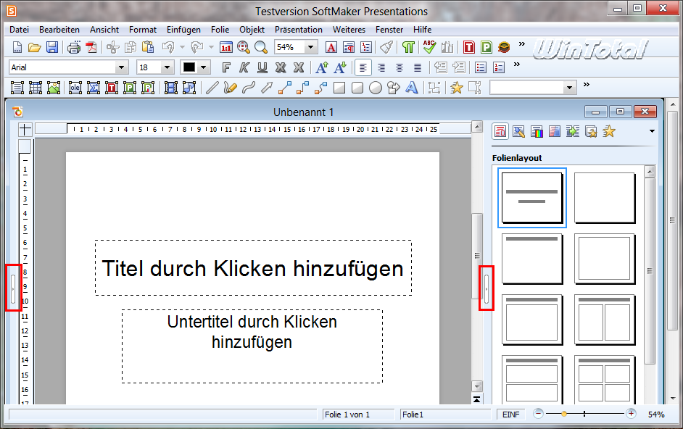Paste from clipboard using the clipboard icon

click(148, 47)
